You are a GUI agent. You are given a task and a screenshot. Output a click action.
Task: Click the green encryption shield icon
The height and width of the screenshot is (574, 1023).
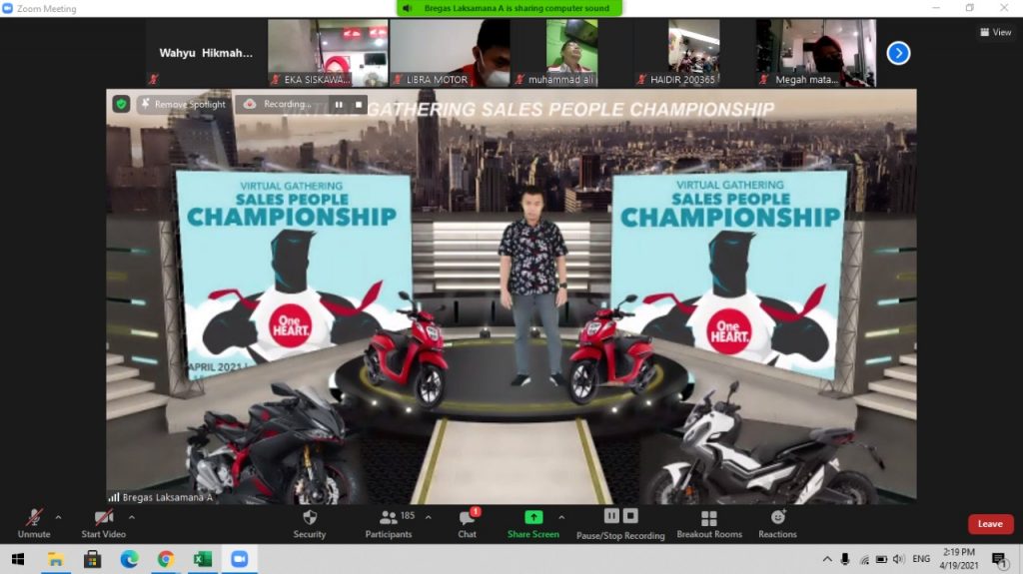121,104
